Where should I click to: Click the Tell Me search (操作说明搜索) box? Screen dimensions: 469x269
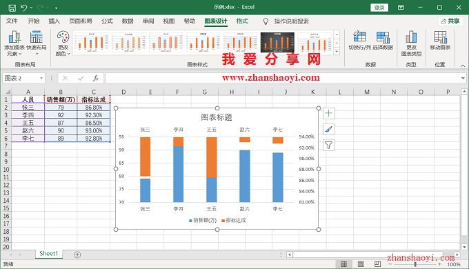291,21
